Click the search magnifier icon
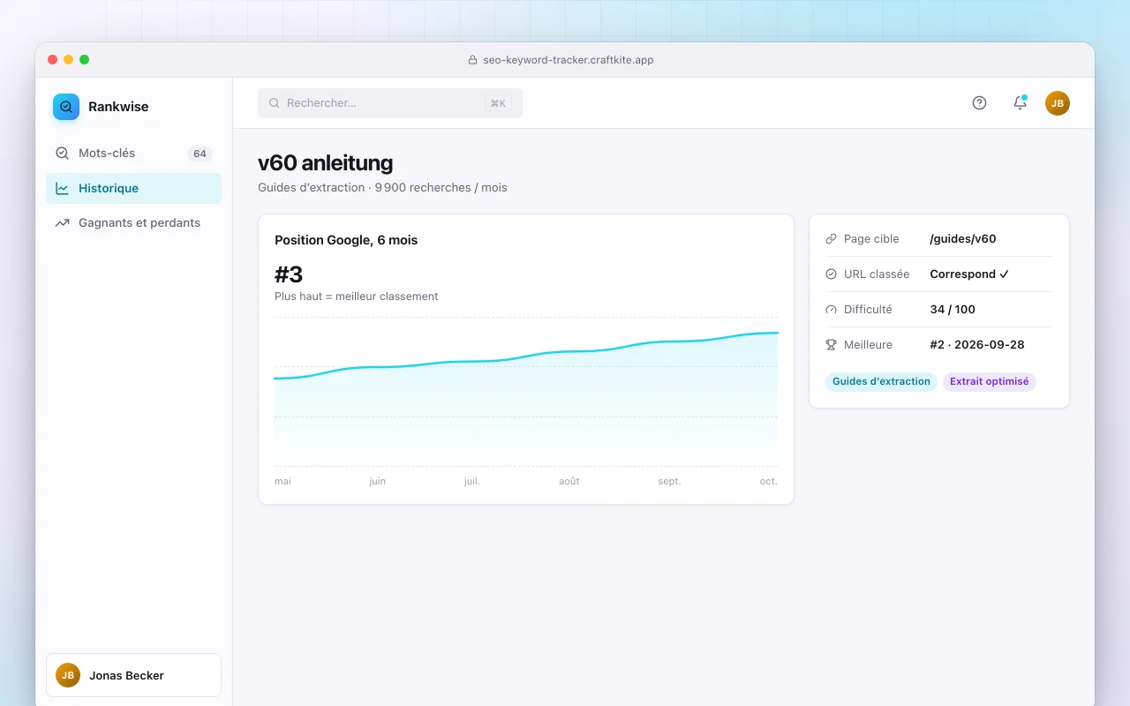 click(x=275, y=103)
